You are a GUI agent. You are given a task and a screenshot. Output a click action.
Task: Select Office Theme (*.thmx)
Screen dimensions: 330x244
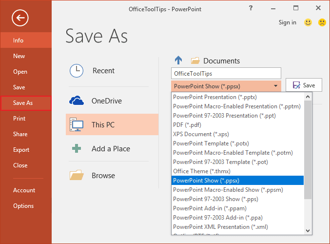pos(237,171)
